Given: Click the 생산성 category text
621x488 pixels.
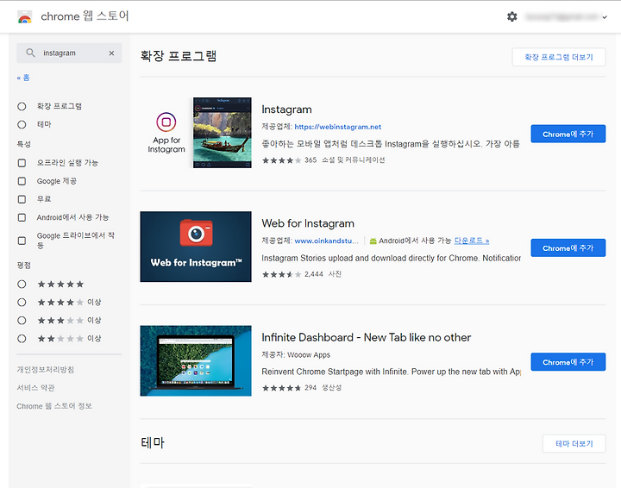Looking at the screenshot, I should (331, 387).
